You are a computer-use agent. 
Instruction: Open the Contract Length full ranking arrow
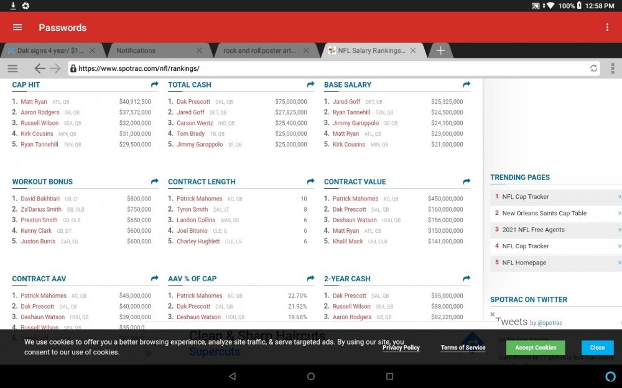pos(310,181)
